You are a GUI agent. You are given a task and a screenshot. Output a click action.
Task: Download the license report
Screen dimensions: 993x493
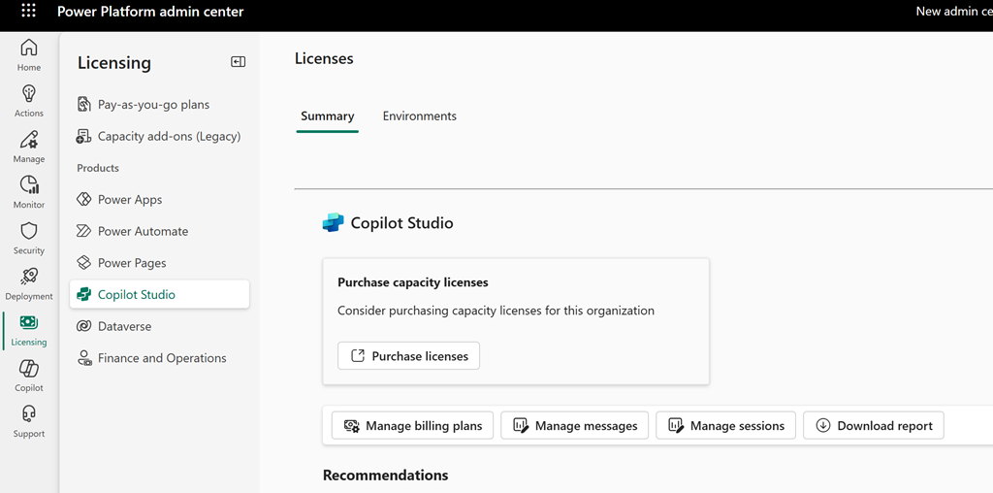pyautogui.click(x=873, y=426)
